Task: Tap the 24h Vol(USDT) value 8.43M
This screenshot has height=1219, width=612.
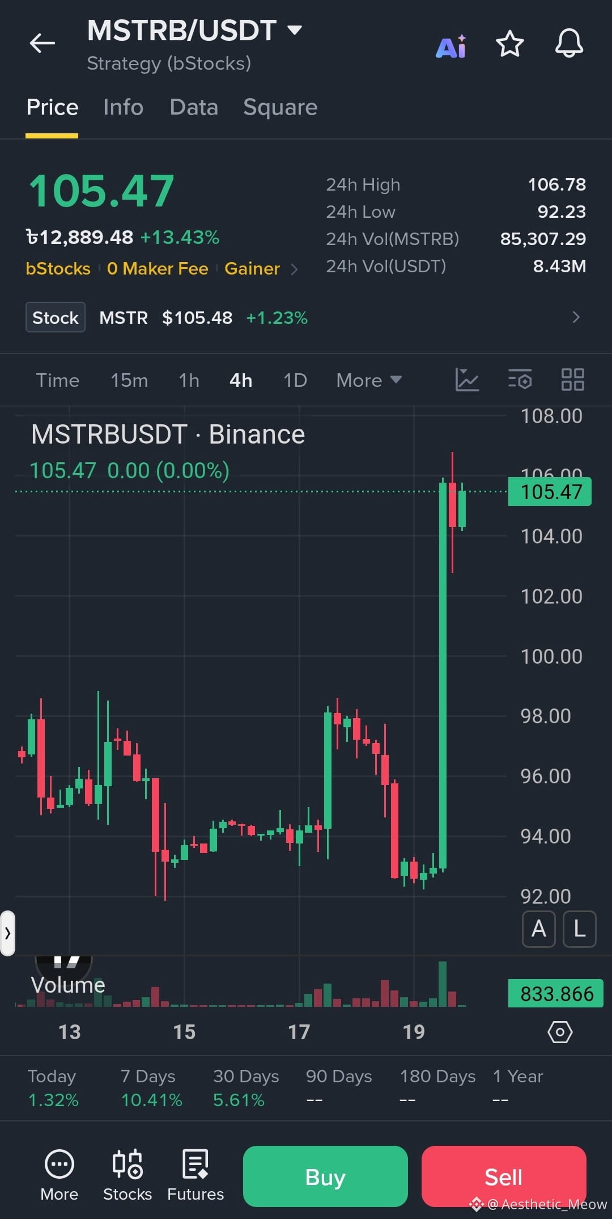Action: pyautogui.click(x=559, y=266)
